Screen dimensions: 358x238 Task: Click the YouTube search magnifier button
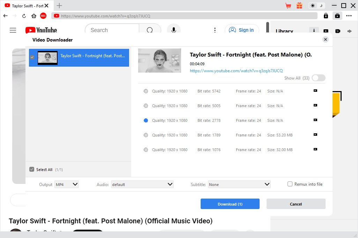150,30
